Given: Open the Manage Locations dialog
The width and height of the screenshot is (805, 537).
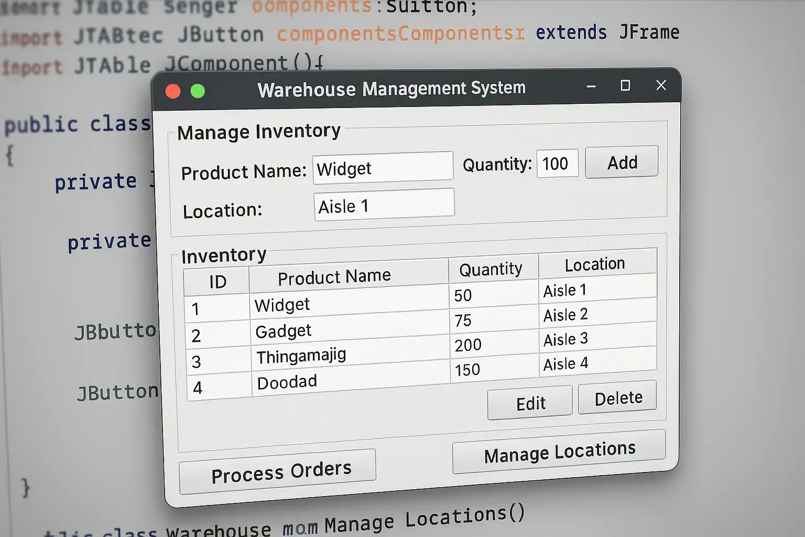Looking at the screenshot, I should (559, 452).
